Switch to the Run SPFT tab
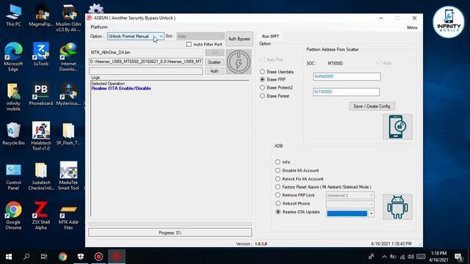Screen dimensions: 470x264 point(270,36)
